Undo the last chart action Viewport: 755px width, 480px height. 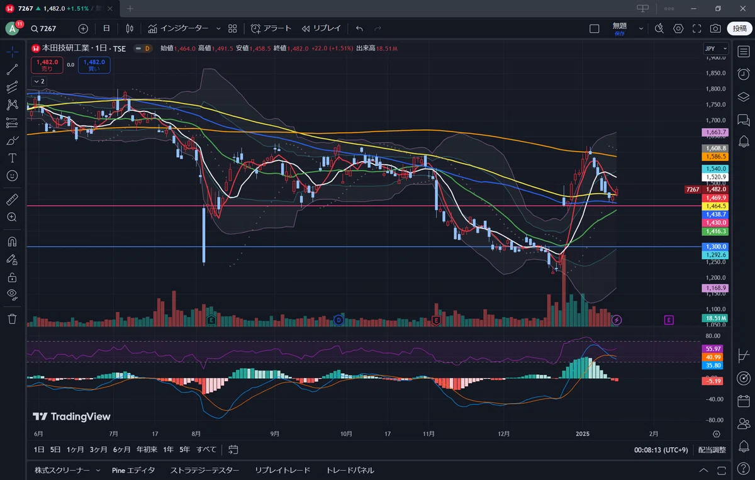[x=359, y=28]
